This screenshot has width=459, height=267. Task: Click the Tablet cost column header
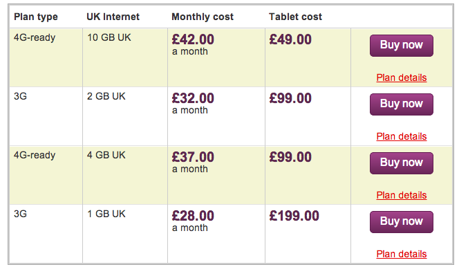click(295, 17)
